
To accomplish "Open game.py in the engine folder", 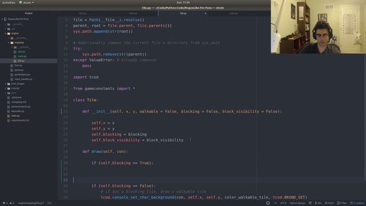I will 19,70.
